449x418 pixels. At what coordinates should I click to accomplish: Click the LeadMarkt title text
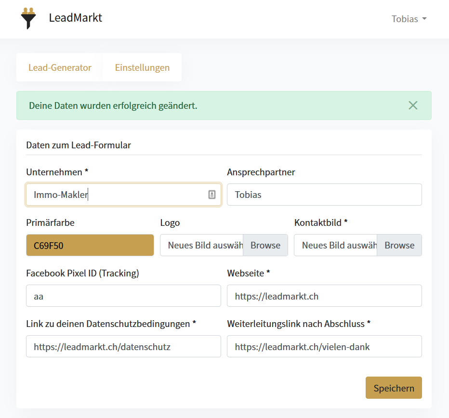click(x=75, y=18)
